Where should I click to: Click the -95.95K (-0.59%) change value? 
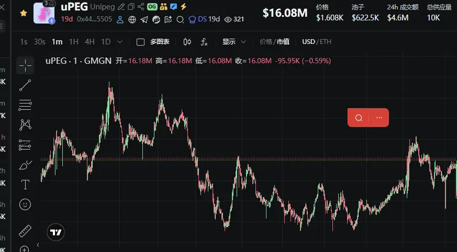pyautogui.click(x=303, y=61)
